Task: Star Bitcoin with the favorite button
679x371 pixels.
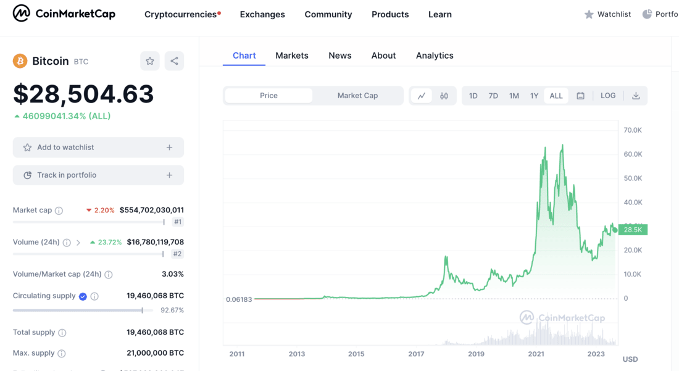Action: pyautogui.click(x=150, y=61)
